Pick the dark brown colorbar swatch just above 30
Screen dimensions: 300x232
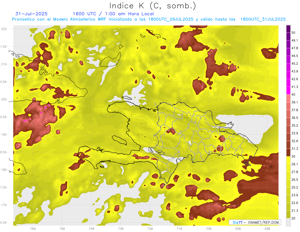[288, 153]
